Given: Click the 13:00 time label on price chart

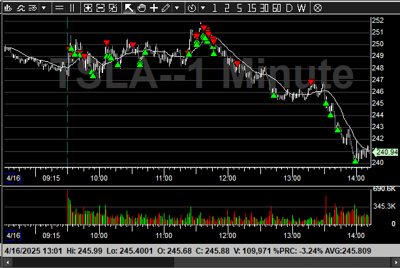Looking at the screenshot, I should 292,178.
